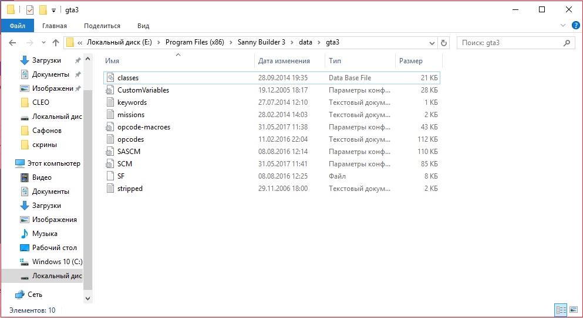Open the CLEO quick access folder
The width and height of the screenshot is (583, 318).
click(x=41, y=102)
